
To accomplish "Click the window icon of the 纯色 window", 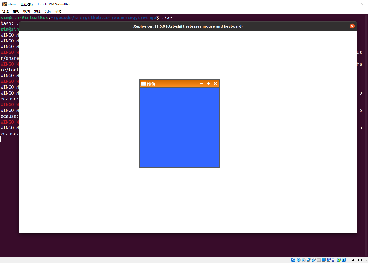I will click(x=143, y=84).
